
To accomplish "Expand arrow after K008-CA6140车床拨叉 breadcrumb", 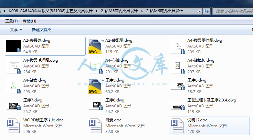I will click(x=97, y=11).
